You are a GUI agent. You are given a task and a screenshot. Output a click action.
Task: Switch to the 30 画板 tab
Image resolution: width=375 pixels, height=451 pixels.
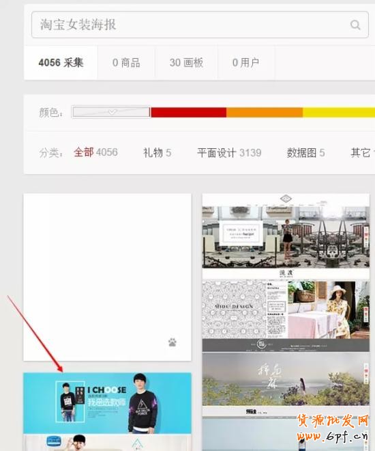coord(186,63)
